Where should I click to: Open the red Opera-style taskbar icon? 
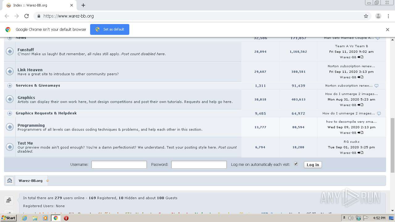click(66, 218)
